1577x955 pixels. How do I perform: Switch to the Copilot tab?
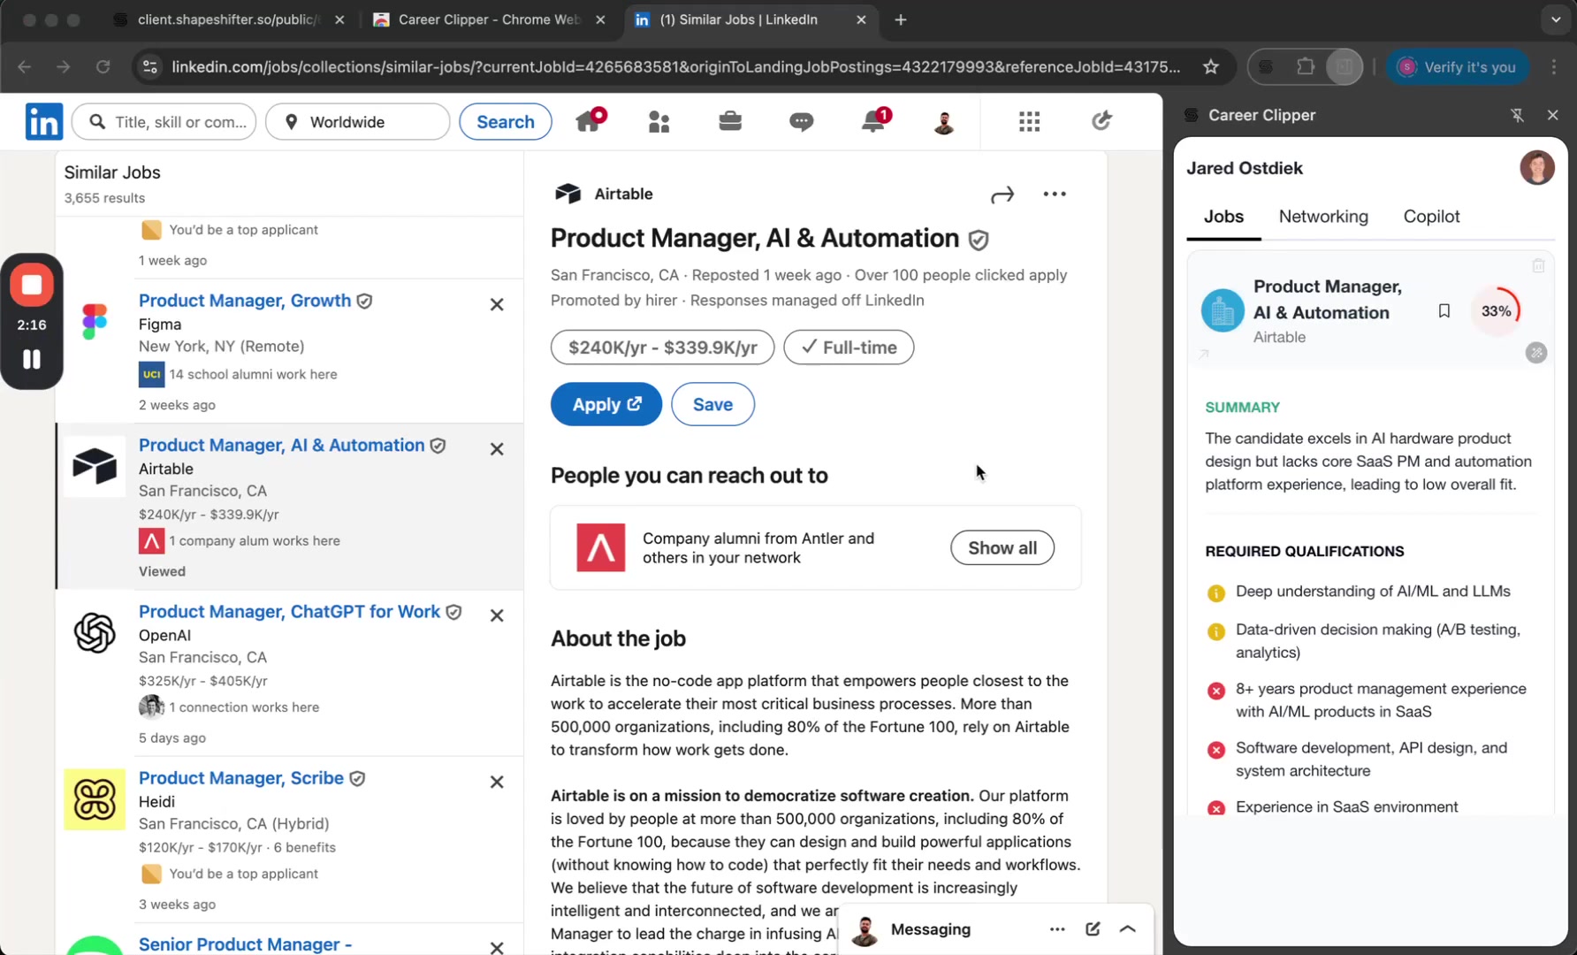(x=1431, y=217)
